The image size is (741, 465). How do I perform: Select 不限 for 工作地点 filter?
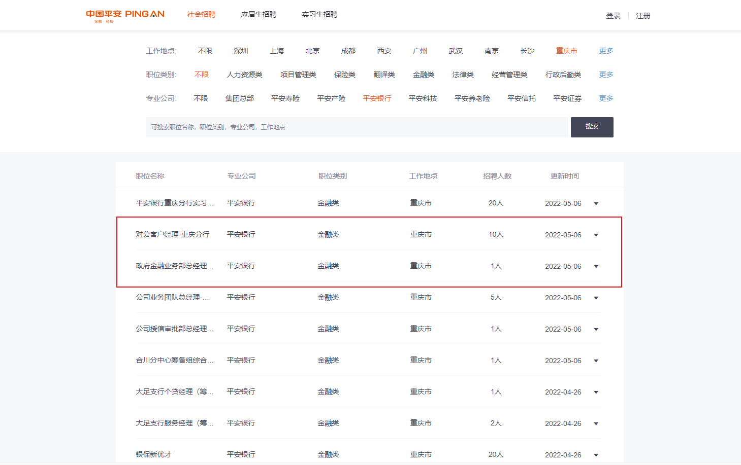pyautogui.click(x=205, y=51)
